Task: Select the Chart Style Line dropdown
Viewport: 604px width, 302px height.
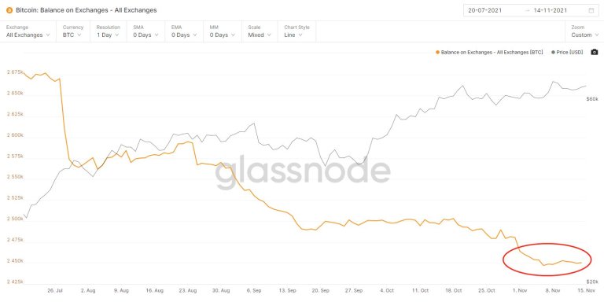Action: [296, 31]
